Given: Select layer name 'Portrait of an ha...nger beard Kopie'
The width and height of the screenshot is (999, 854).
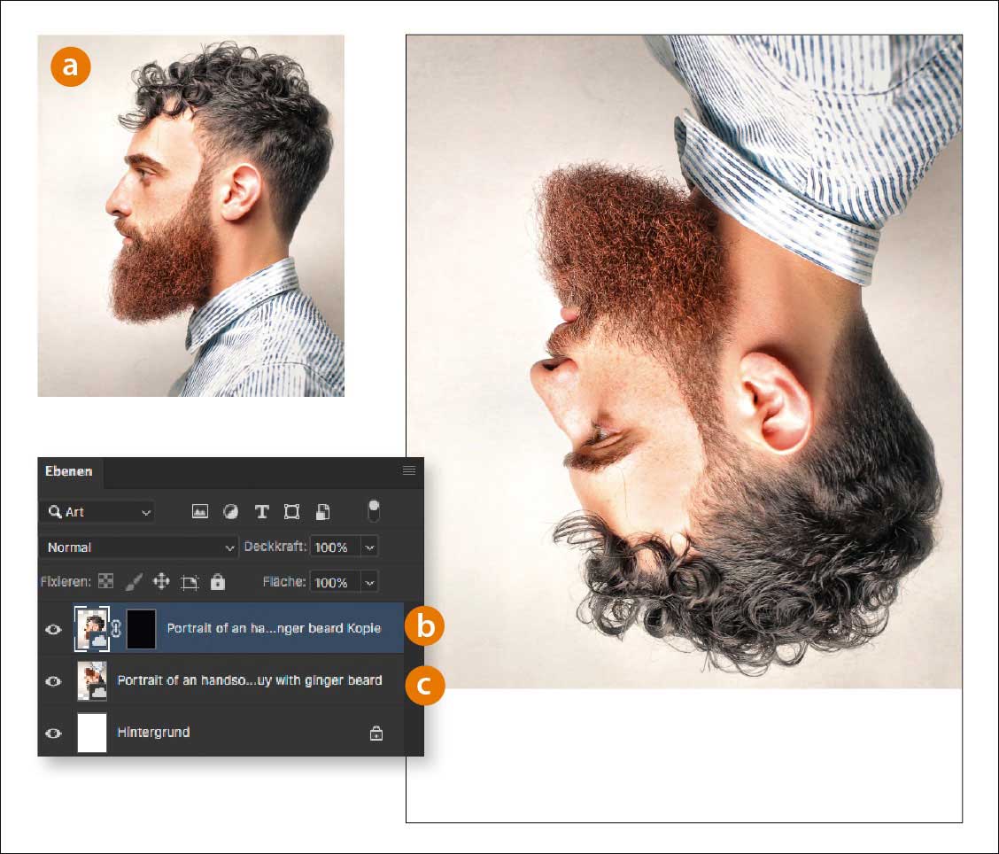Looking at the screenshot, I should (274, 628).
